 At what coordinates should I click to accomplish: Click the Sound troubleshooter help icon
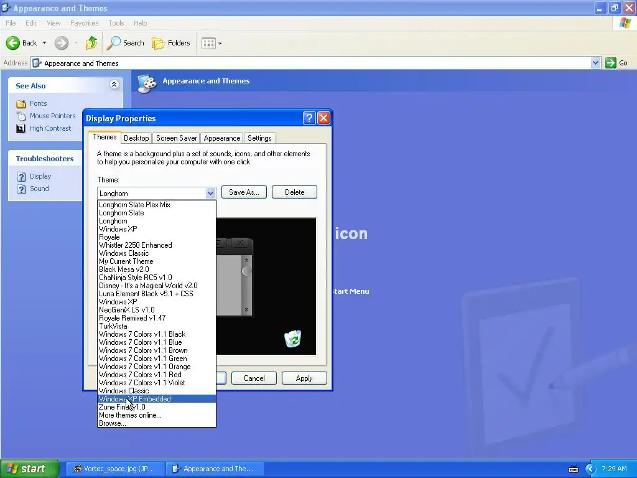coord(22,189)
